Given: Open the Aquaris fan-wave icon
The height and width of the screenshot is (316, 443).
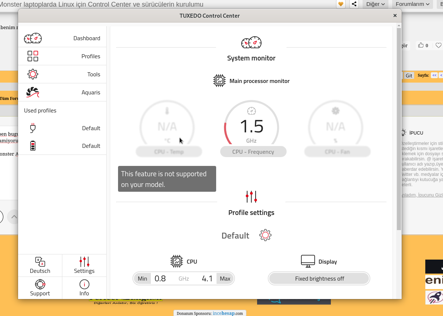Looking at the screenshot, I should pyautogui.click(x=33, y=92).
